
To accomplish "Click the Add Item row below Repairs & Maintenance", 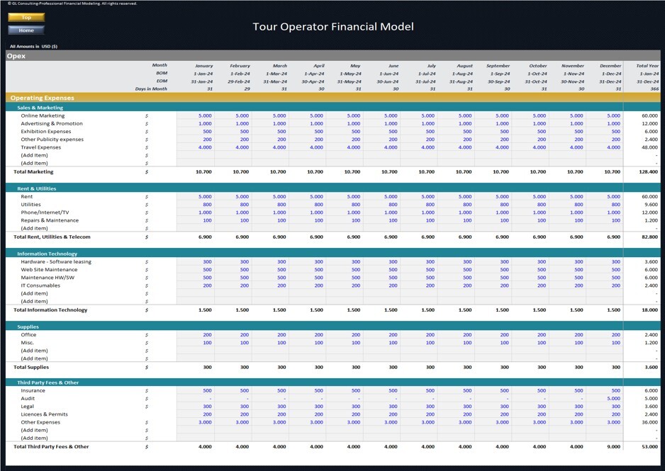I will [35, 227].
